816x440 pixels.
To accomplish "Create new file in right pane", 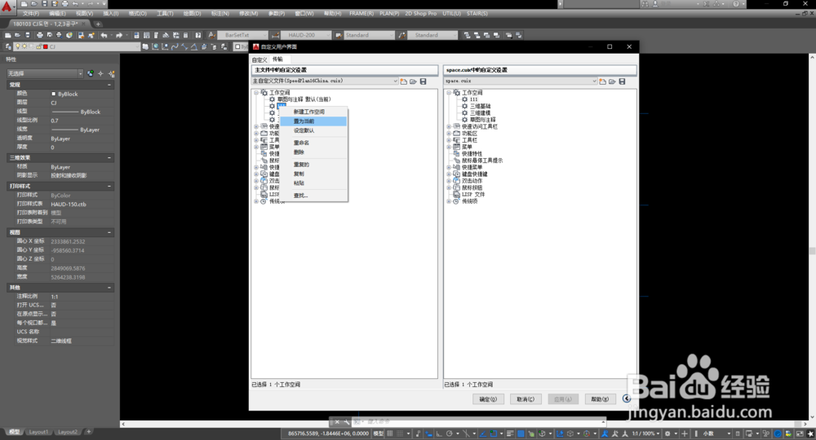I will [x=603, y=81].
